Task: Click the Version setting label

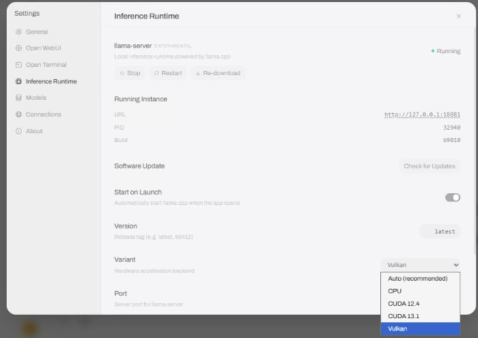Action: pyautogui.click(x=126, y=226)
